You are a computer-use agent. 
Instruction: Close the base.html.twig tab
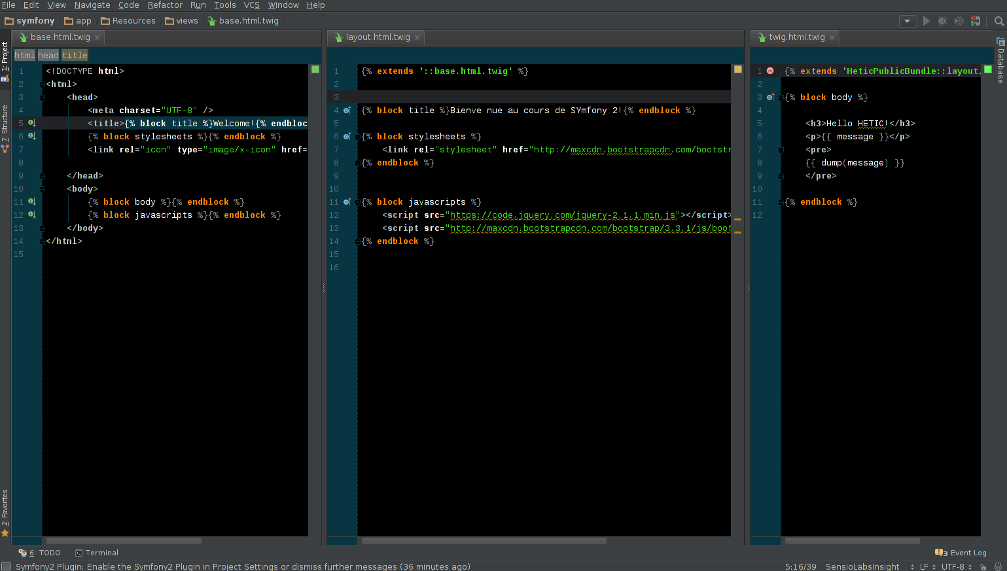click(97, 38)
